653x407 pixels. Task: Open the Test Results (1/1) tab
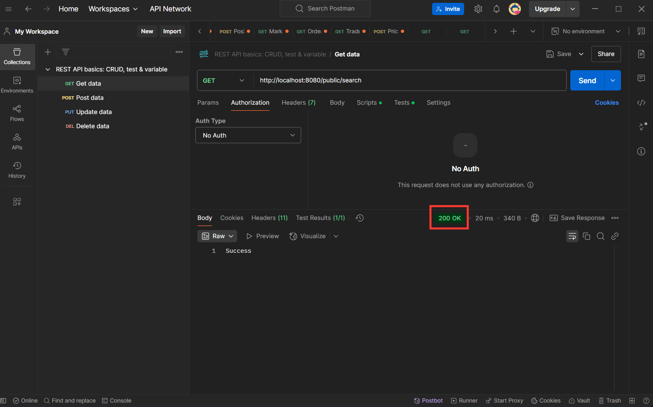click(x=320, y=218)
